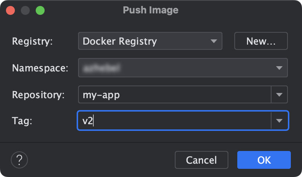Click the Tag: label
The width and height of the screenshot is (302, 177).
click(x=22, y=121)
